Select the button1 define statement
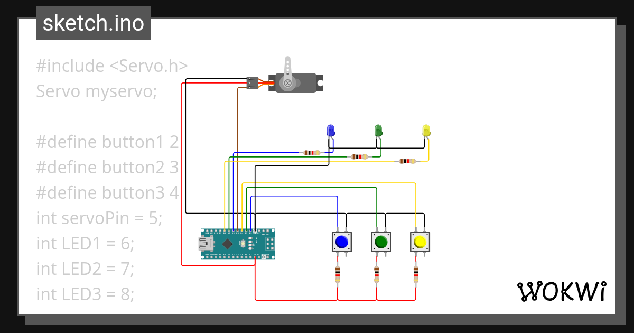This screenshot has height=333, width=634. click(106, 142)
